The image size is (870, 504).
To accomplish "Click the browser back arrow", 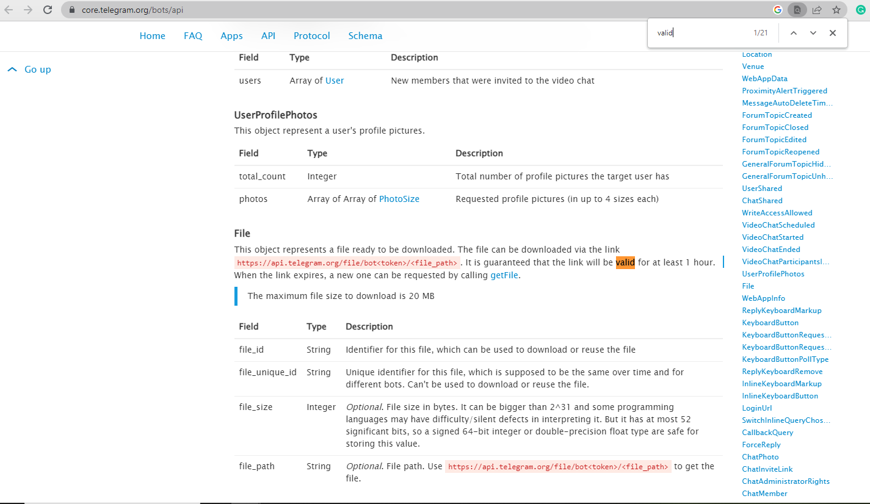I will [x=9, y=10].
